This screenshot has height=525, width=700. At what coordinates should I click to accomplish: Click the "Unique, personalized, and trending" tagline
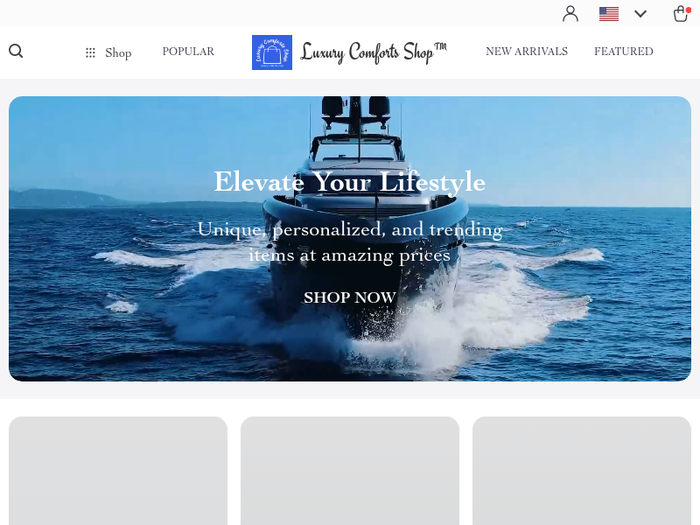(350, 229)
